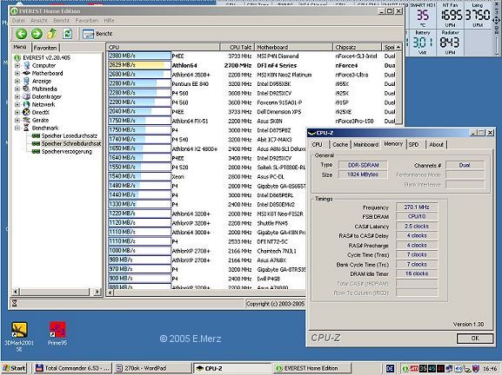Viewport: 502px width, 375px height.
Task: Open the Ansicht menu
Action: click(39, 21)
